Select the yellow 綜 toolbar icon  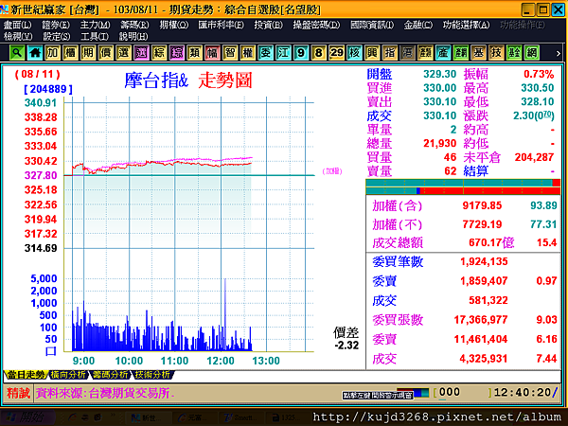pyautogui.click(x=159, y=53)
